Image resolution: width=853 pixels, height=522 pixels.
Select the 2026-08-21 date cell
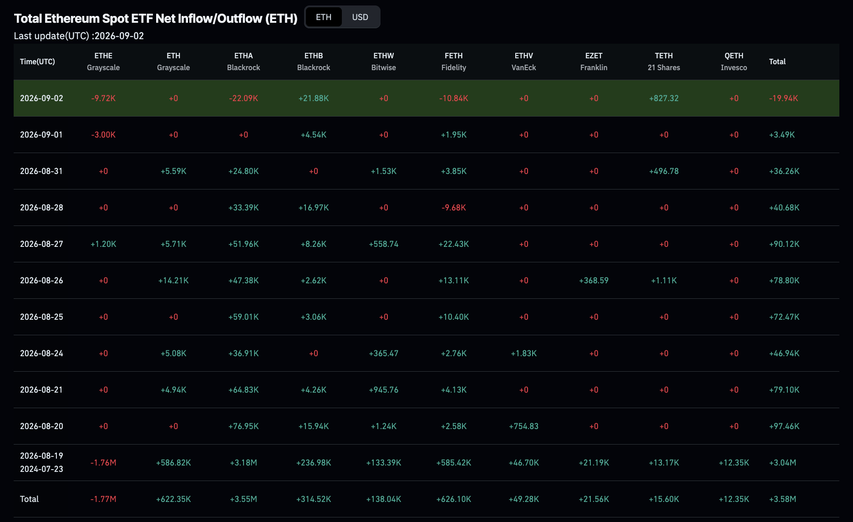(x=41, y=390)
